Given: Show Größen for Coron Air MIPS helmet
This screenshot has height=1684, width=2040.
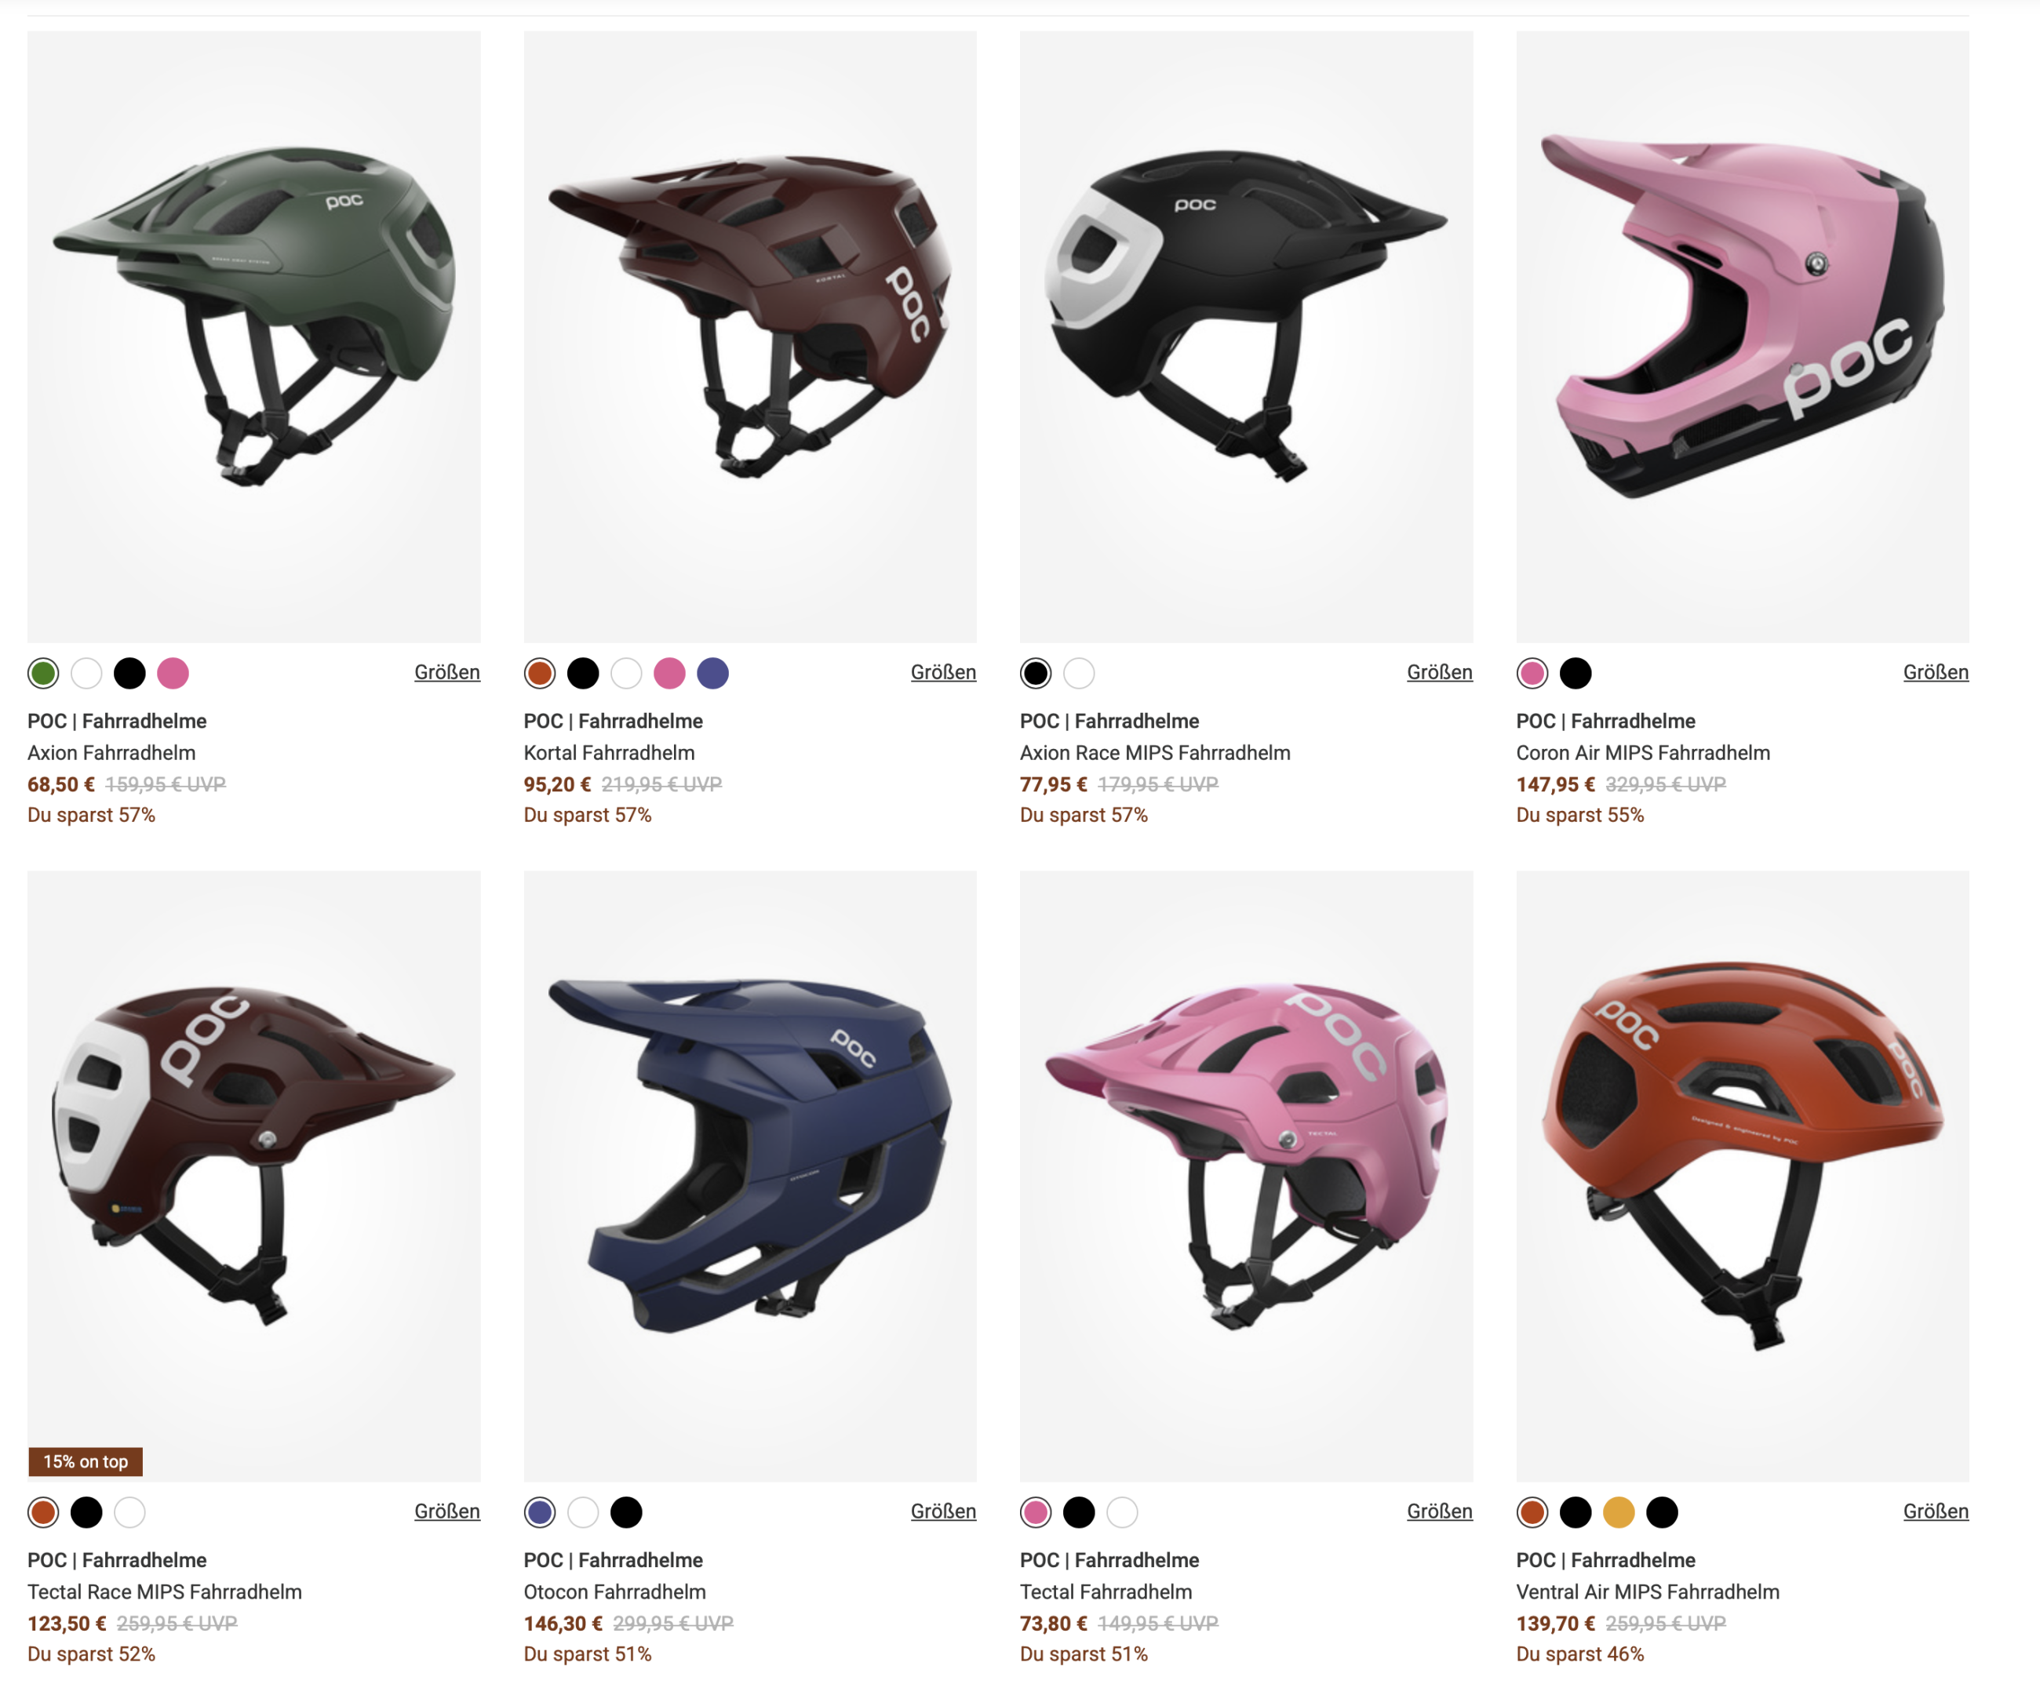Looking at the screenshot, I should pyautogui.click(x=1936, y=672).
